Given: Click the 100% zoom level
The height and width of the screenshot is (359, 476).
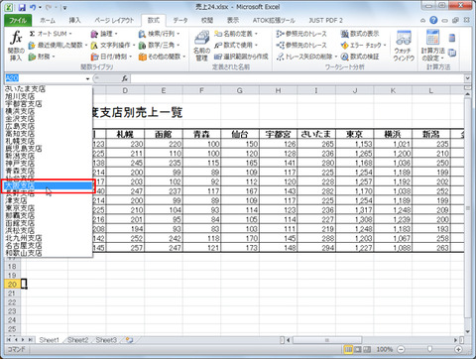Looking at the screenshot, I should pyautogui.click(x=385, y=349).
